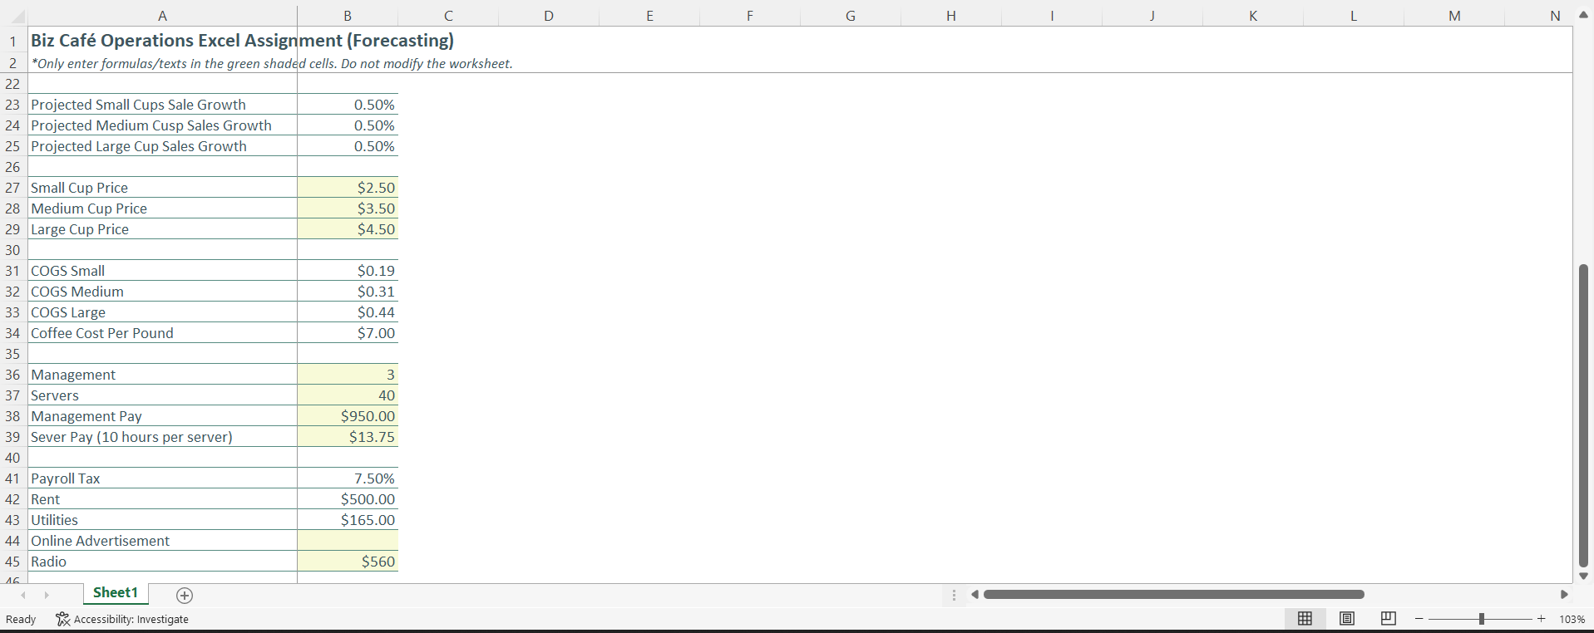Click the 'Projected Large Cup Sales Growth' cell
Image resolution: width=1594 pixels, height=633 pixels.
162,146
